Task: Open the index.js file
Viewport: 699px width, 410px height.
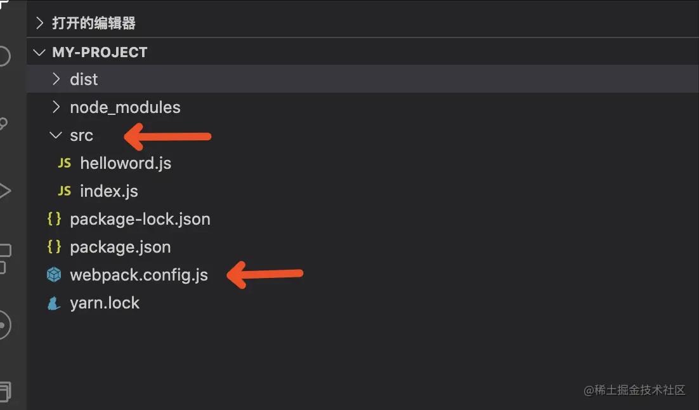Action: pos(109,191)
